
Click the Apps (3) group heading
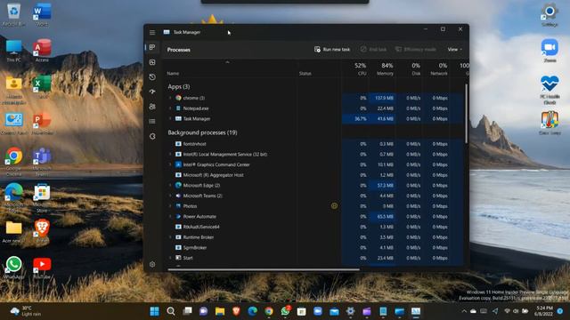pyautogui.click(x=179, y=87)
